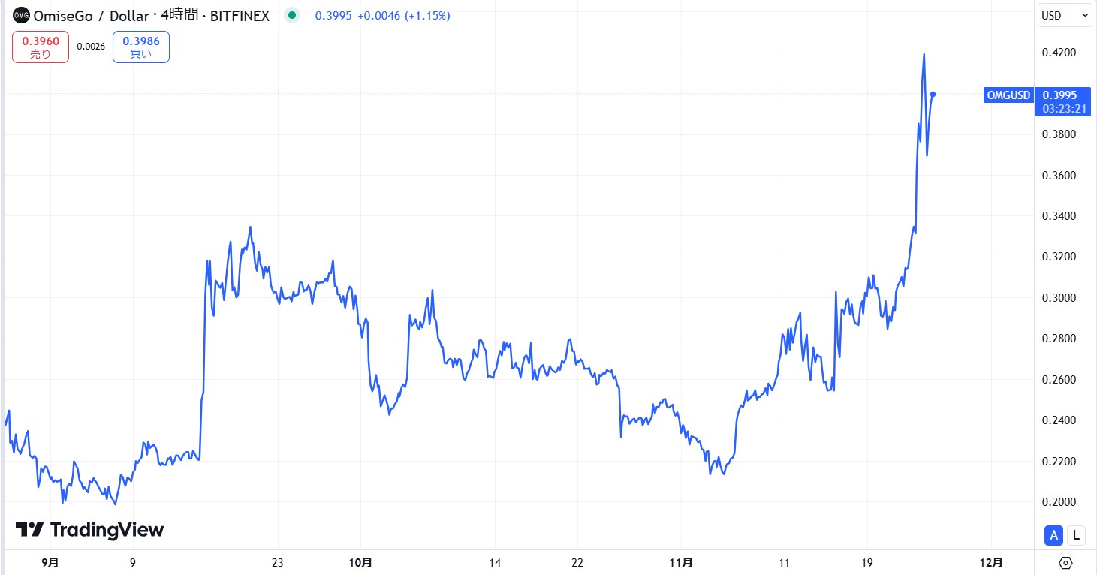Toggle auto scale with the A button
Screen dimensions: 1097x575
[1053, 535]
